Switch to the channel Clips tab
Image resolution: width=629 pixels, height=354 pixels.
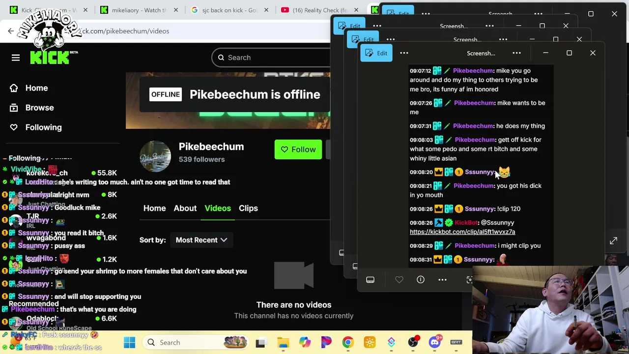point(248,208)
